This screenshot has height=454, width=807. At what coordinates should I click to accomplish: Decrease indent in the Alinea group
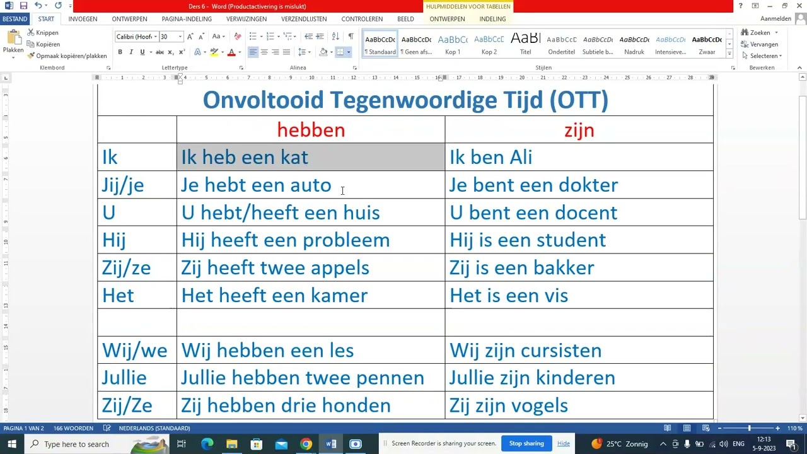(x=308, y=37)
